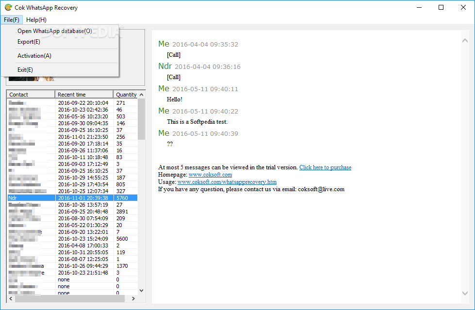Click the coksoft@live.com email text
Screen dimensions: 475x310
click(321, 189)
